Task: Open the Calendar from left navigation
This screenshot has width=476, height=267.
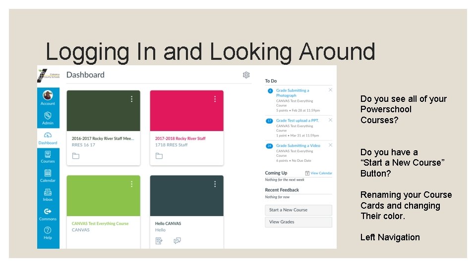Action: tap(48, 176)
